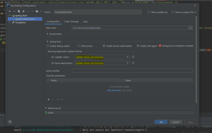Toggle Store as project file checkbox

(173, 12)
